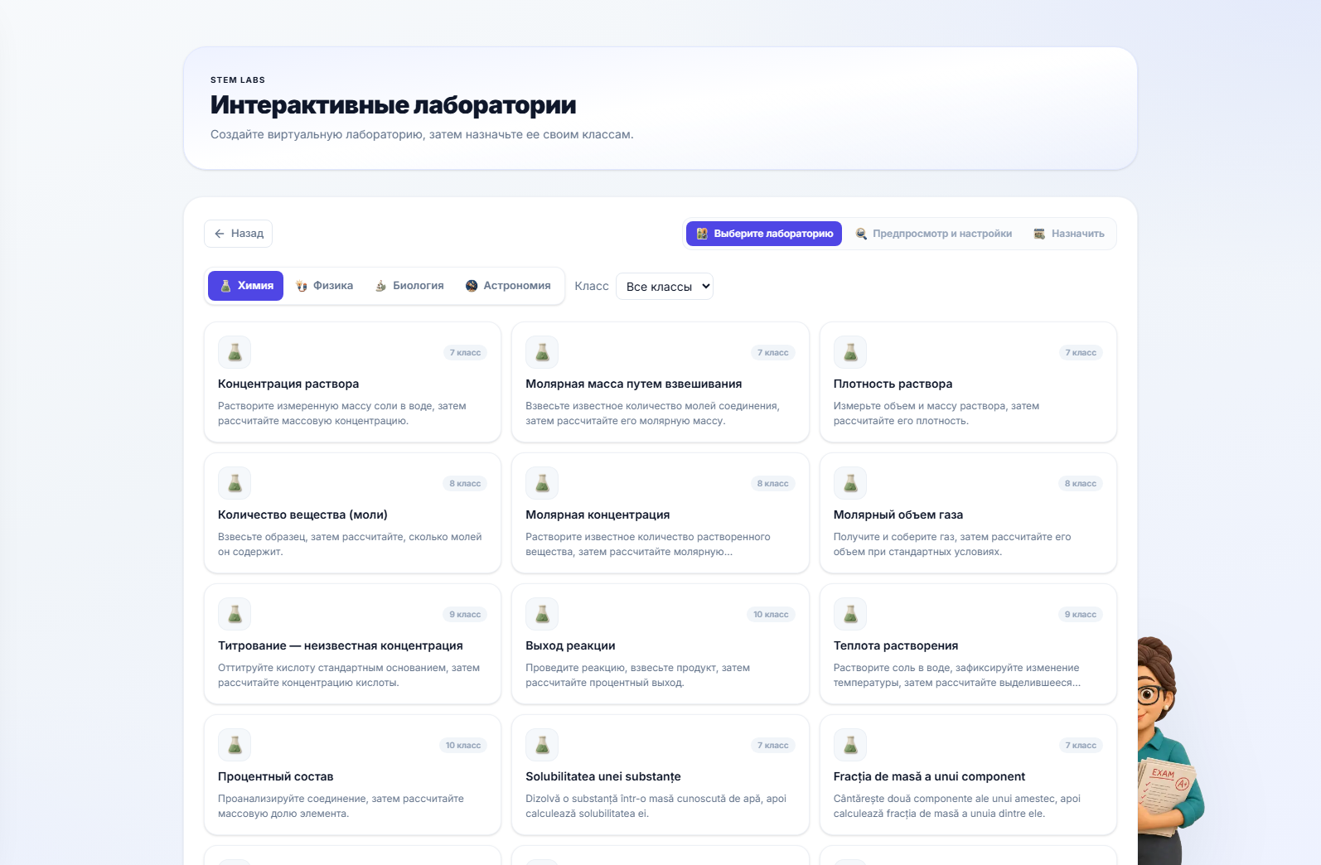Click the back arrow icon next to Назад
The height and width of the screenshot is (865, 1321).
click(220, 234)
